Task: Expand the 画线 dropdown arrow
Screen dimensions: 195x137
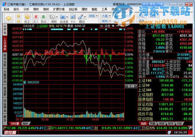Action: tap(85, 17)
